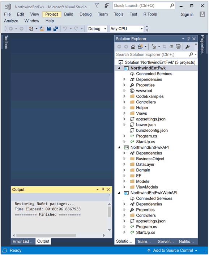Click the Undo toolbar icon
The image size is (209, 255).
(65, 29)
